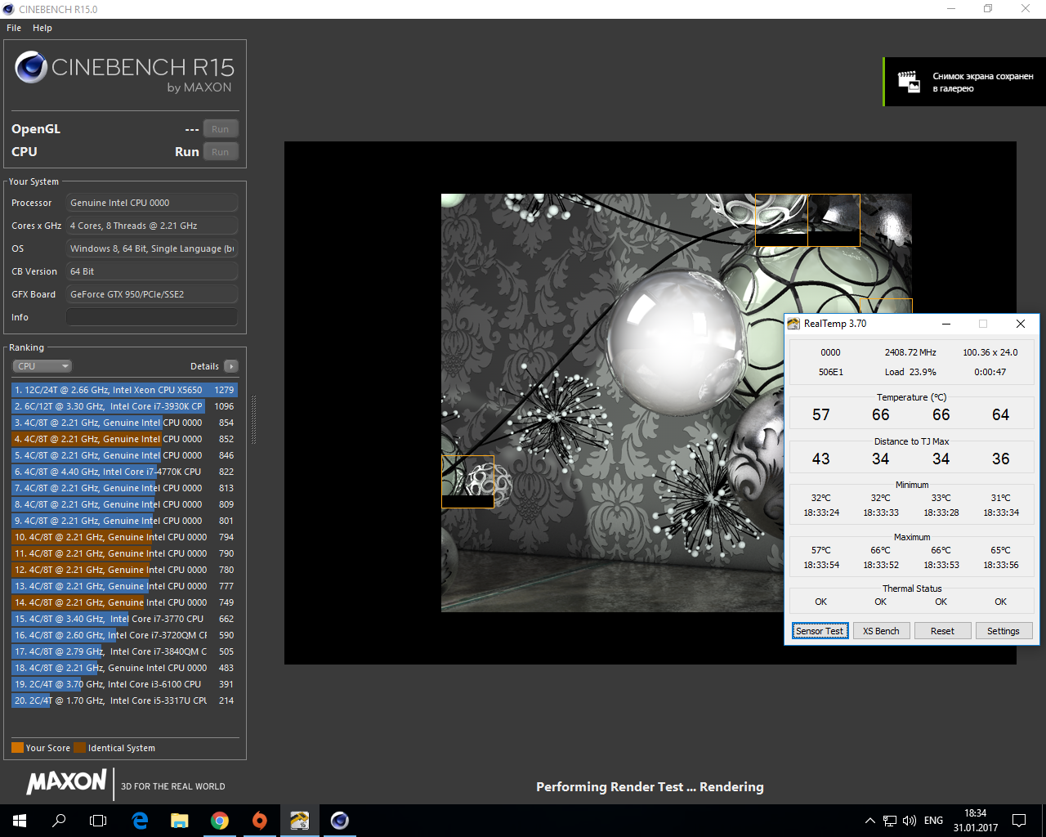This screenshot has height=837, width=1046.
Task: Show hidden system tray icons chevron
Action: coord(869,821)
